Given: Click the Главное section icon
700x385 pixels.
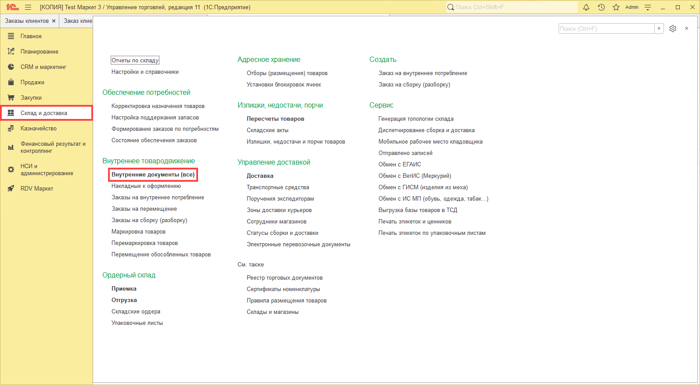Looking at the screenshot, I should (11, 36).
